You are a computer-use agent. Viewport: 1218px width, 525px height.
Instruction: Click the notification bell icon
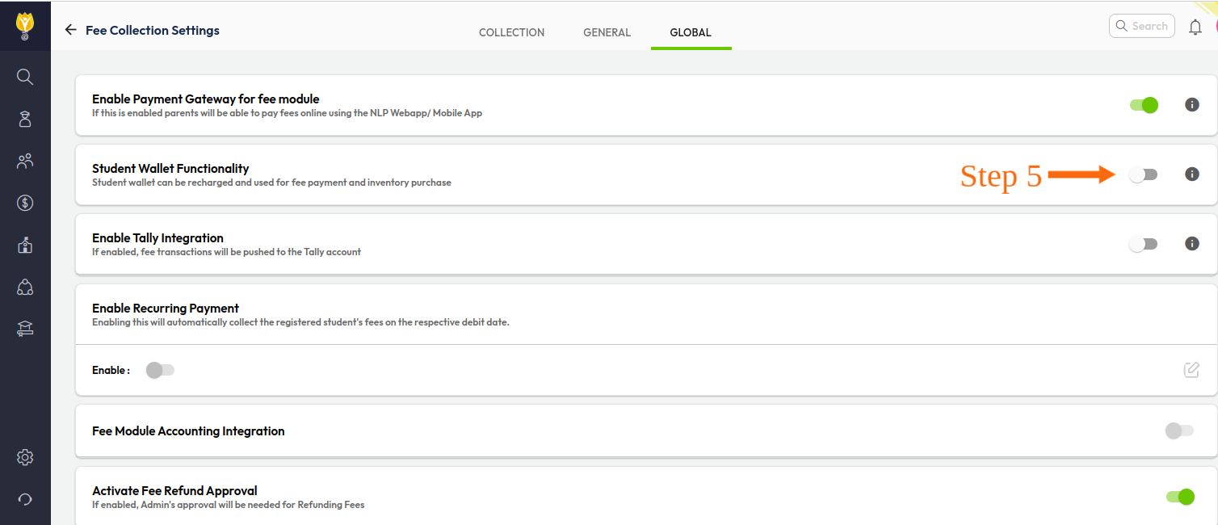1195,27
